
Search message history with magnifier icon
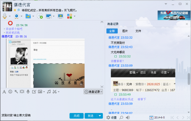point(121,117)
